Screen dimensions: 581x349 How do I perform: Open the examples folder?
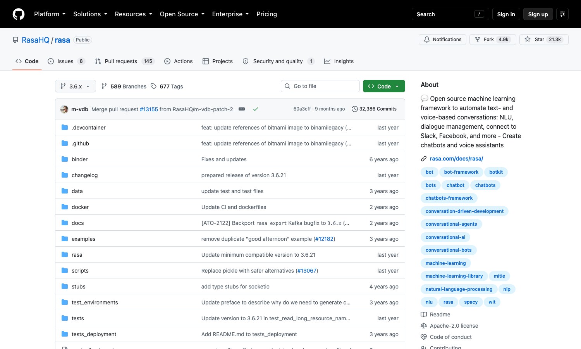tap(83, 239)
